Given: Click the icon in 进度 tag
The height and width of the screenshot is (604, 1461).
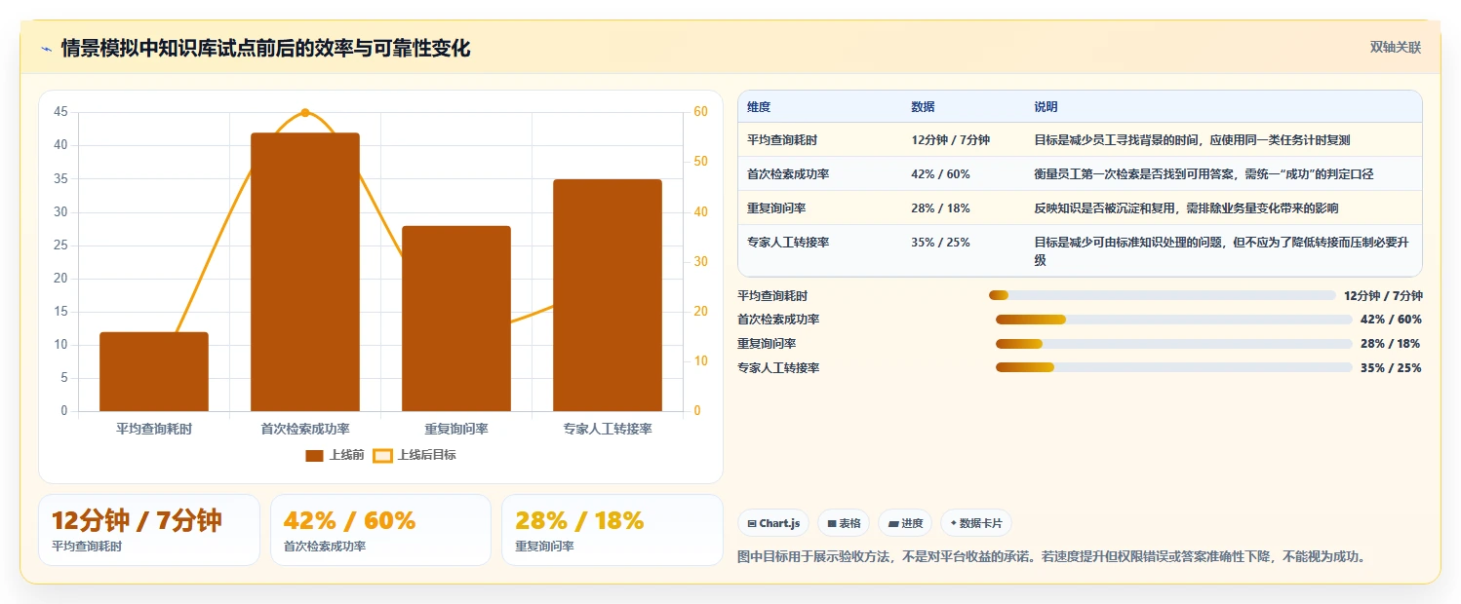Looking at the screenshot, I should point(893,523).
